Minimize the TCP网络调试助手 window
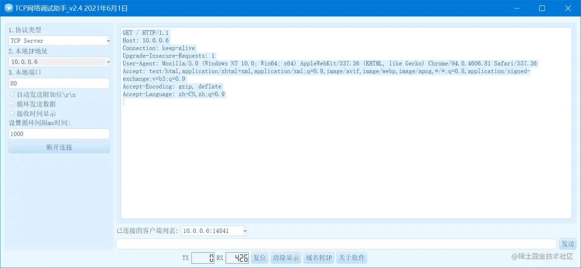The width and height of the screenshot is (581, 268). [518, 8]
